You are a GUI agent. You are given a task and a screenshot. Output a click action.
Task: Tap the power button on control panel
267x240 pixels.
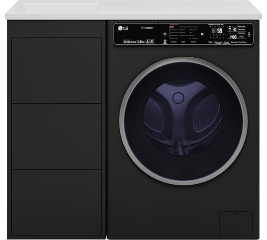pyautogui.click(x=165, y=34)
